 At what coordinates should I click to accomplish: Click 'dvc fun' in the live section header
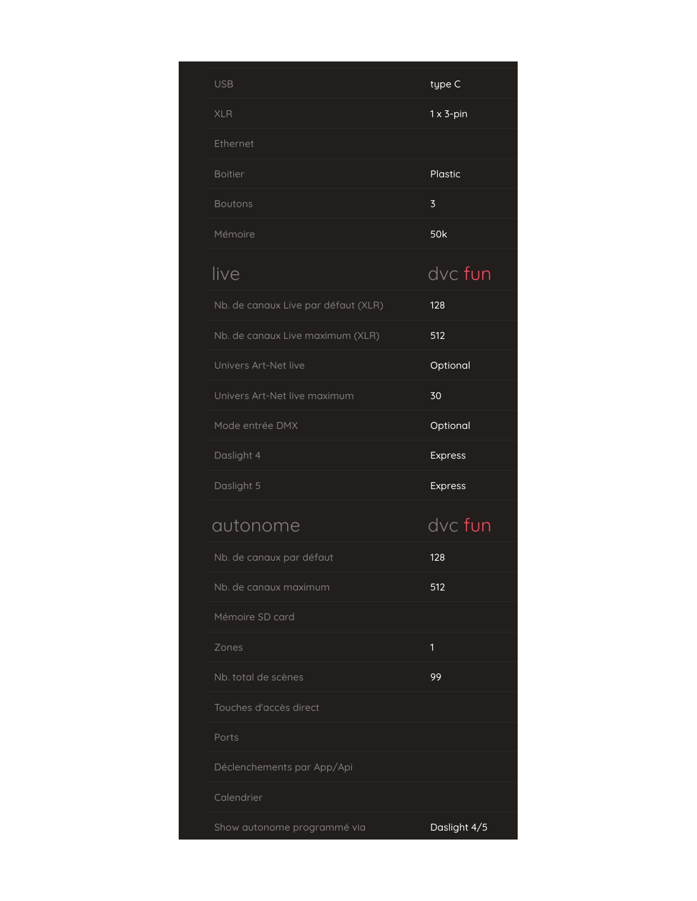[x=459, y=274]
